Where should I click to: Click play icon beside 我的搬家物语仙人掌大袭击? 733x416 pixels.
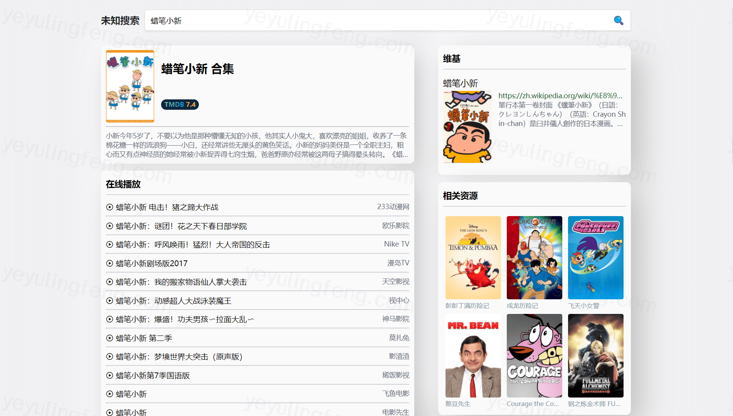109,282
